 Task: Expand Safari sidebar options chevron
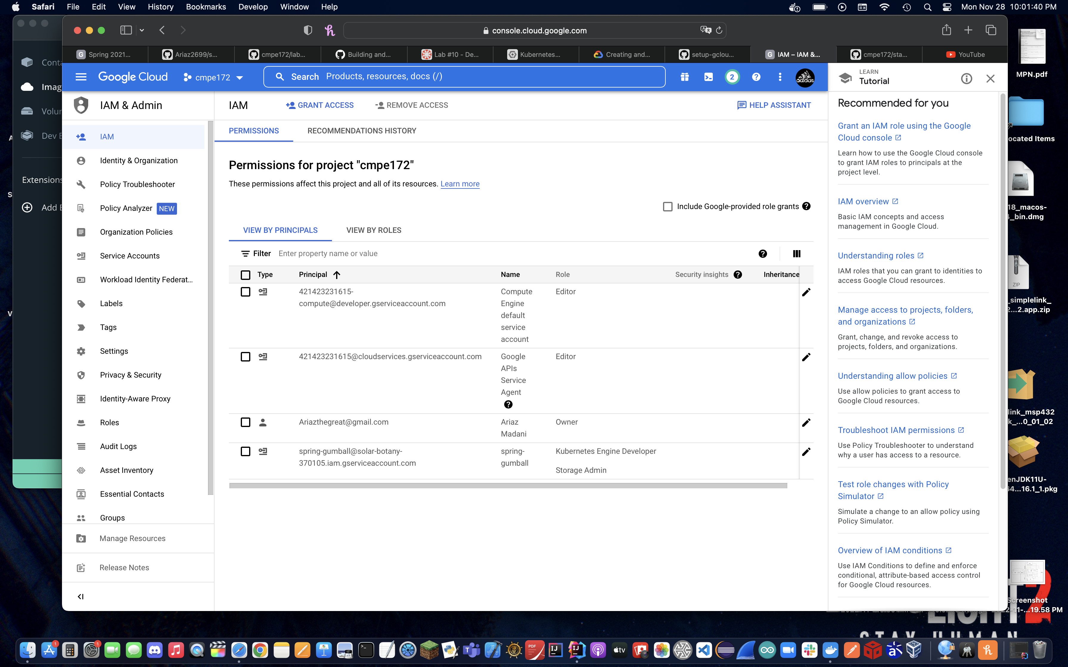(x=142, y=30)
